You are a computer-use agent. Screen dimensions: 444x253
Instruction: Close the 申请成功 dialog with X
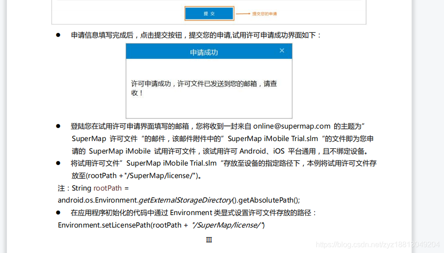[282, 51]
